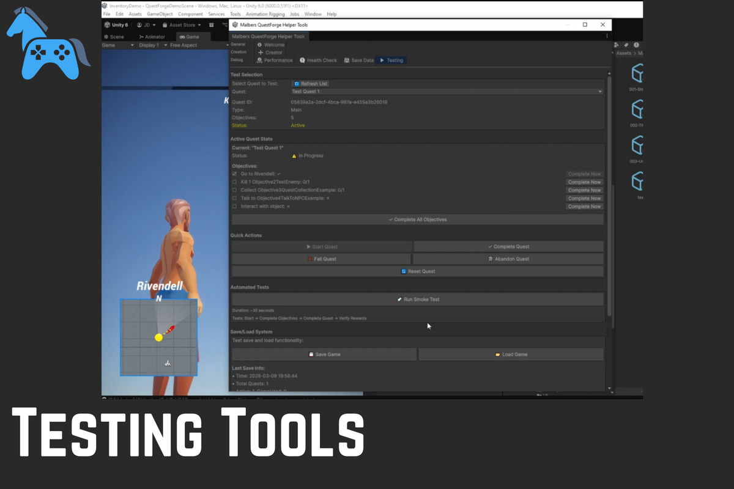Click the folder icon on Load Game
734x489 pixels.
(497, 355)
